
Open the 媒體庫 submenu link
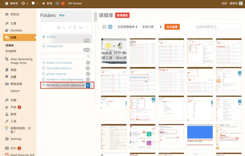coord(10,45)
